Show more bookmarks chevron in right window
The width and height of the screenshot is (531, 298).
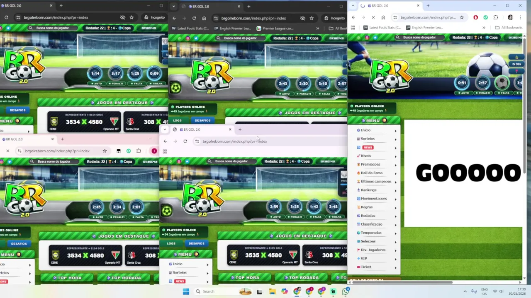click(x=484, y=27)
